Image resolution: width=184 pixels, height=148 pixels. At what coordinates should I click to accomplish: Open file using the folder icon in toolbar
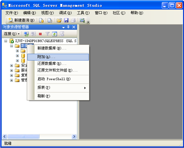[x=59, y=20]
